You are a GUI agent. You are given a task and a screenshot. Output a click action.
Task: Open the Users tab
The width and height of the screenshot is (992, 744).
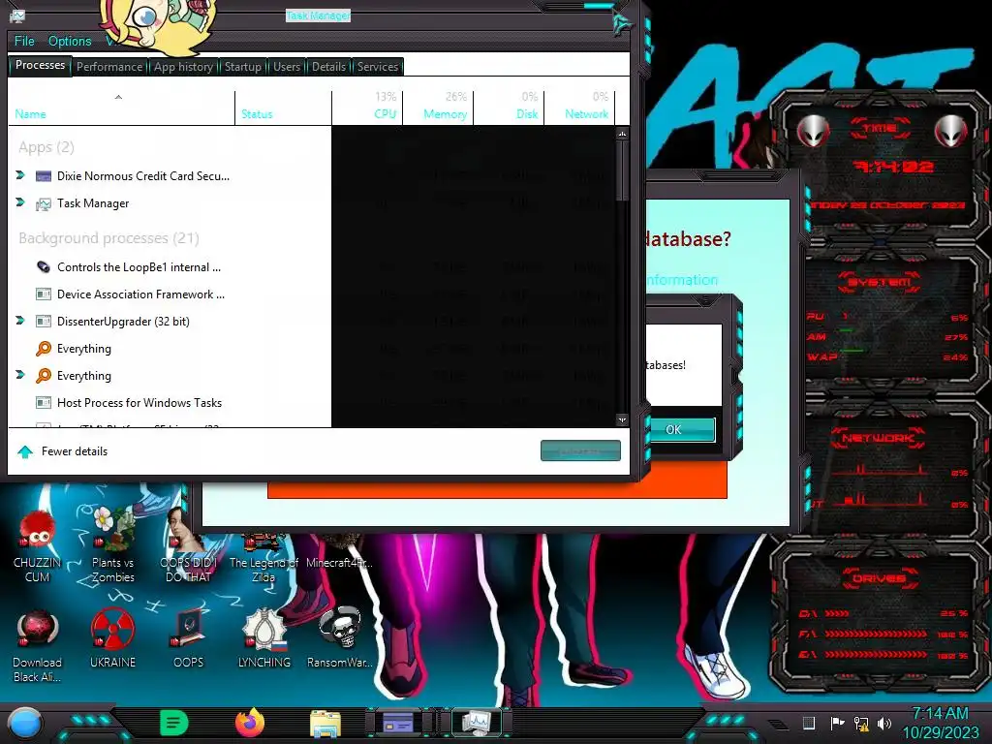tap(287, 67)
